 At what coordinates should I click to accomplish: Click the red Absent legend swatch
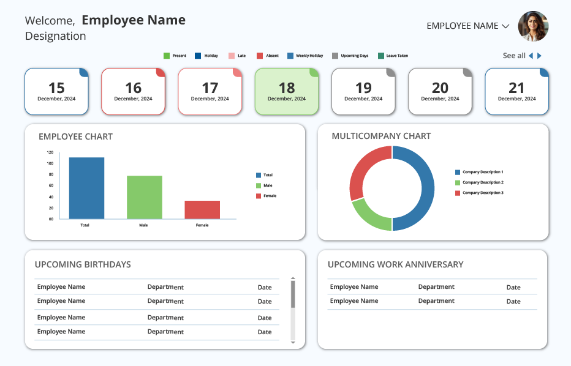click(260, 56)
